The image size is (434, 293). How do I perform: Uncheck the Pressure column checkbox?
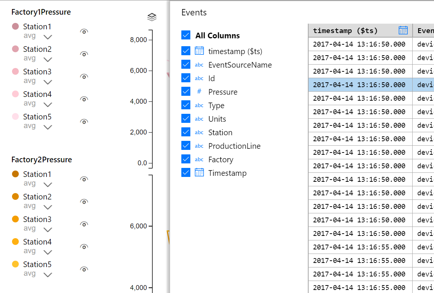[x=186, y=92]
